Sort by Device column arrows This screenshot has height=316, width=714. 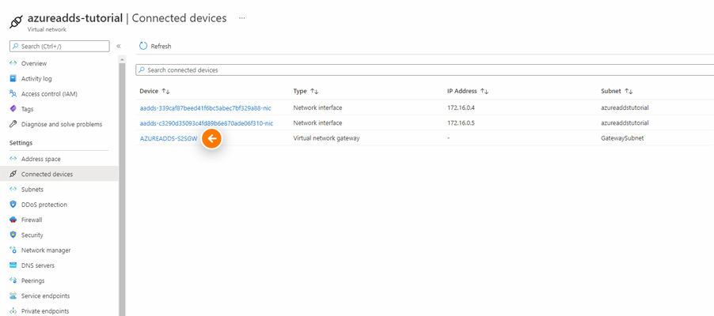(x=165, y=92)
